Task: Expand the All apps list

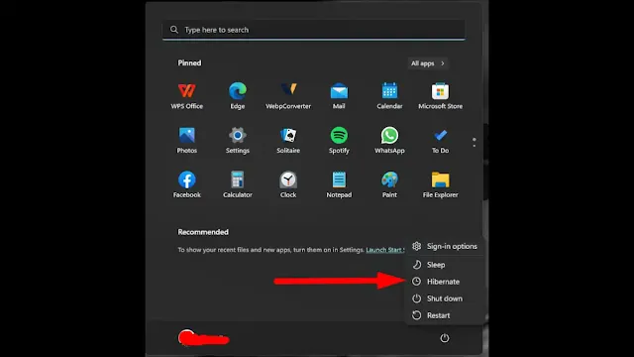Action: click(x=428, y=63)
